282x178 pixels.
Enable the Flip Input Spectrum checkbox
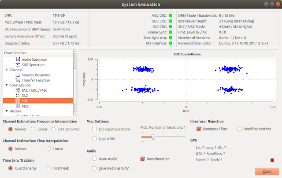tap(94, 129)
